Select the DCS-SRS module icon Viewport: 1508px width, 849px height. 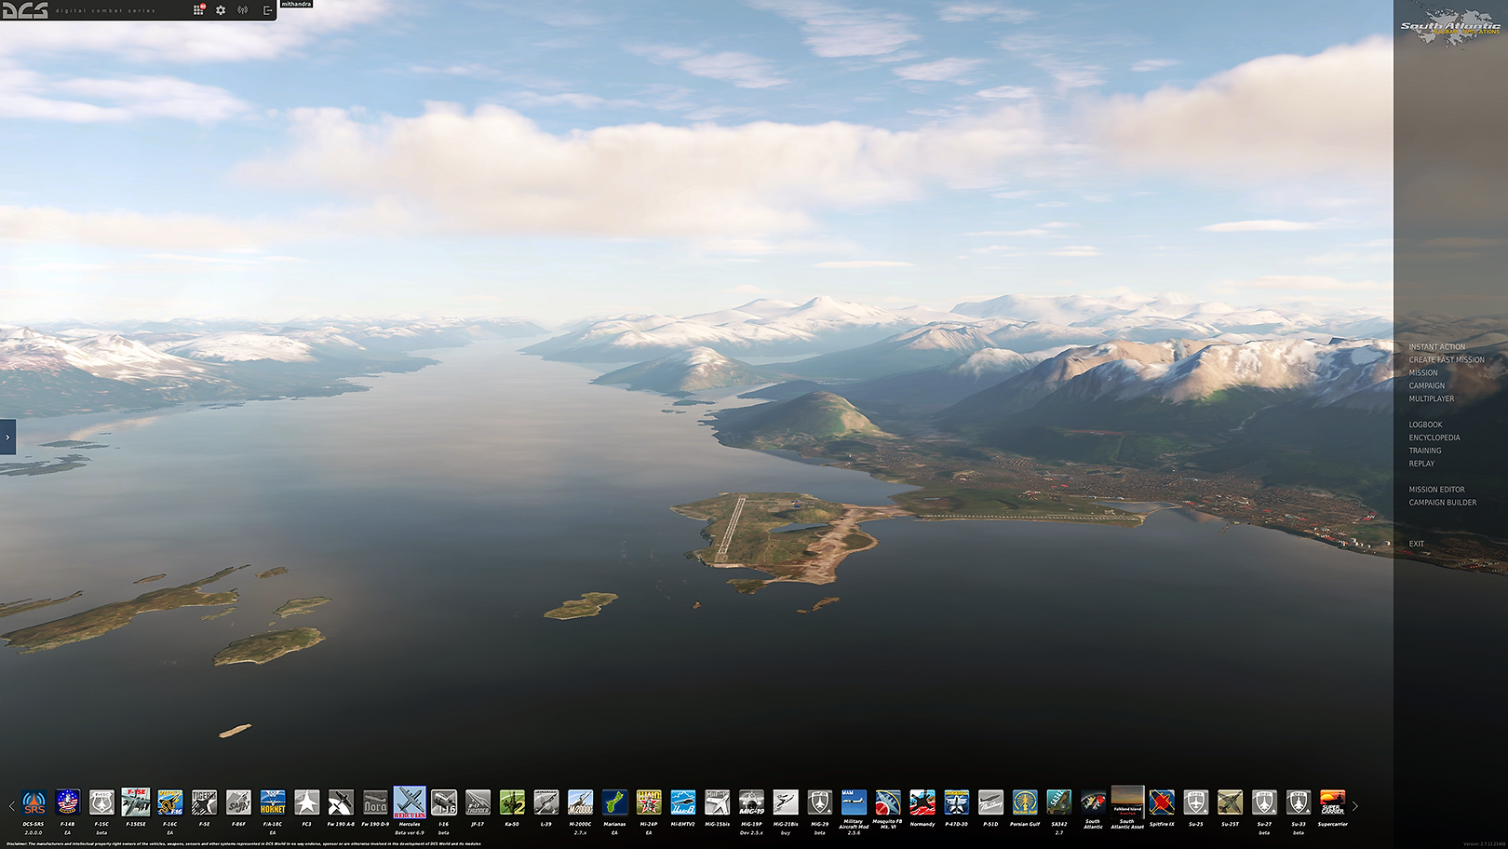34,802
